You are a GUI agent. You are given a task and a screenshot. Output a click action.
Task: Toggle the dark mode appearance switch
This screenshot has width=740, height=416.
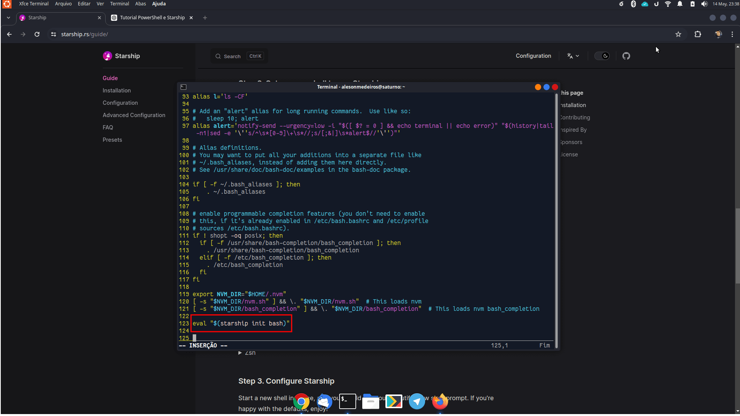click(x=602, y=56)
